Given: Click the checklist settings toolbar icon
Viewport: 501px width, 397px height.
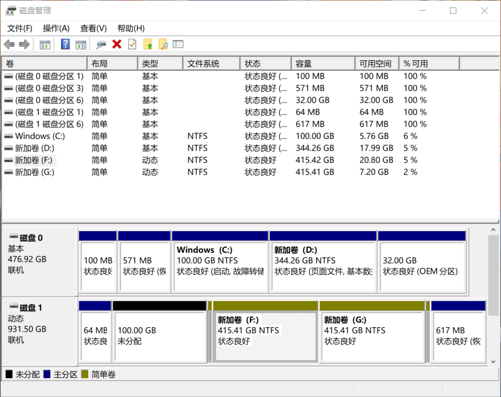Looking at the screenshot, I should tap(178, 44).
